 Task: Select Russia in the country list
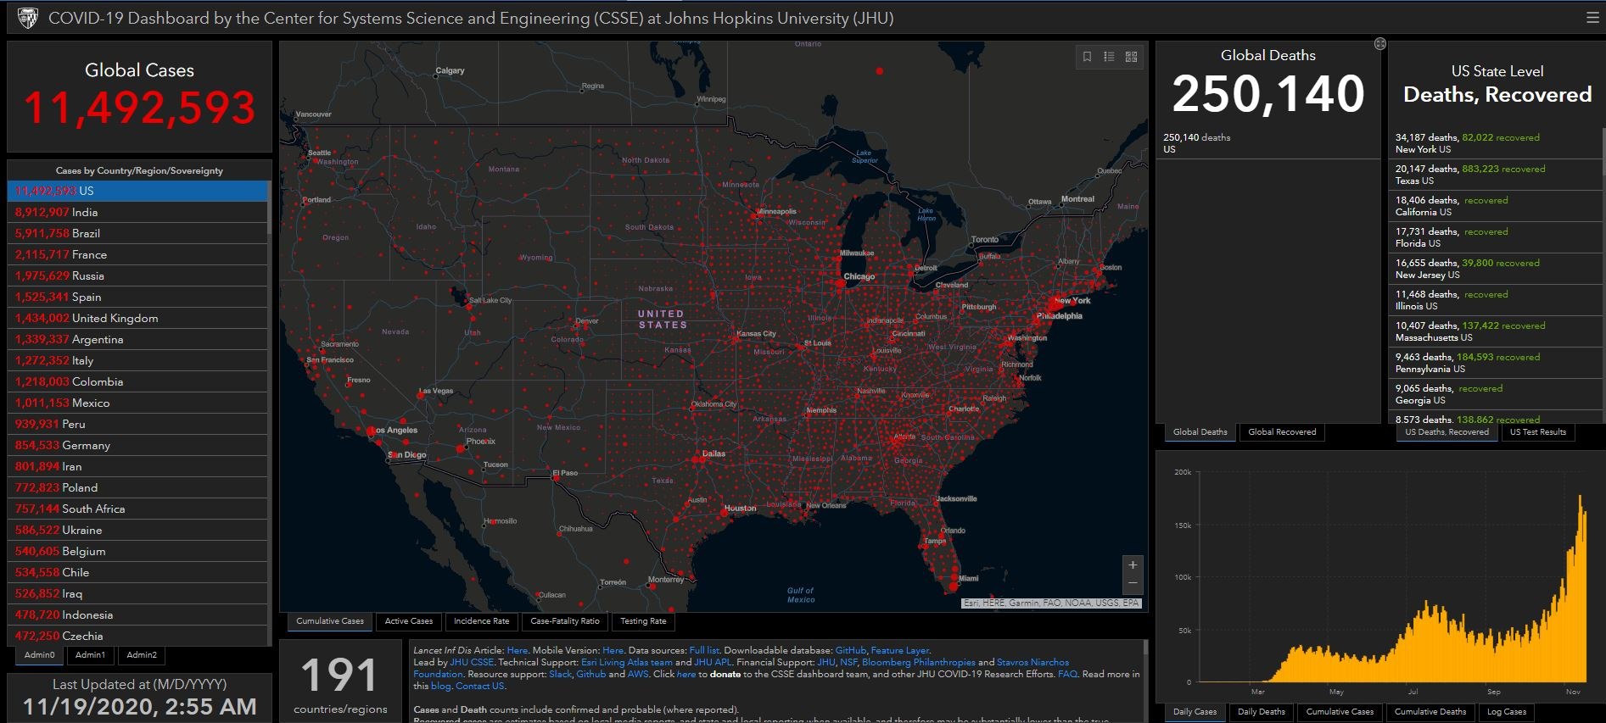pyautogui.click(x=137, y=275)
